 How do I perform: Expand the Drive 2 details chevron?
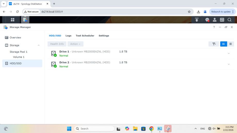[229, 64]
